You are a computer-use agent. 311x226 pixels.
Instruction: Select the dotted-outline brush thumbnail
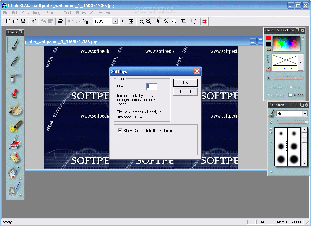click(x=281, y=147)
